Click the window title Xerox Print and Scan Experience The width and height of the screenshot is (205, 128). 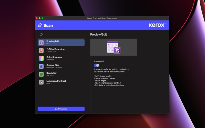(x=102, y=18)
